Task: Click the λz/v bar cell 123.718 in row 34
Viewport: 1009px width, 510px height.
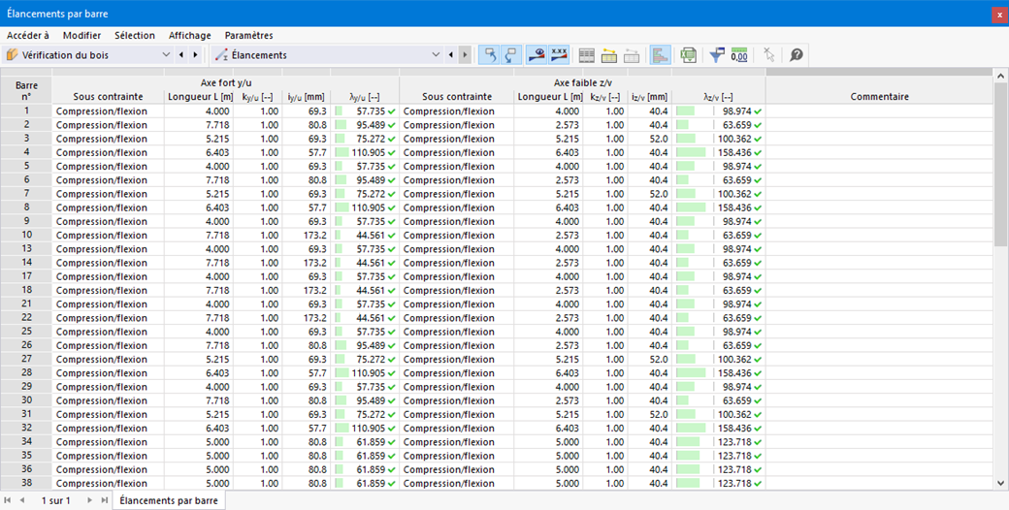Action: coord(719,442)
